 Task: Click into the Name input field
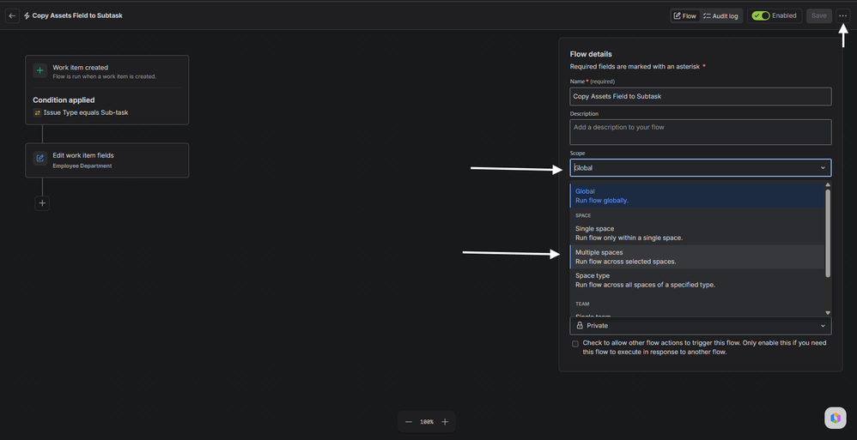pos(701,97)
